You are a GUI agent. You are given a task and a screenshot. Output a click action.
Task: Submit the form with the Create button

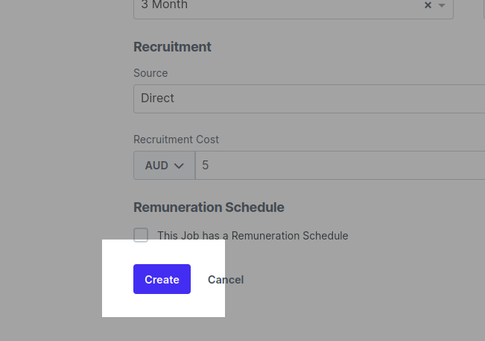162,279
